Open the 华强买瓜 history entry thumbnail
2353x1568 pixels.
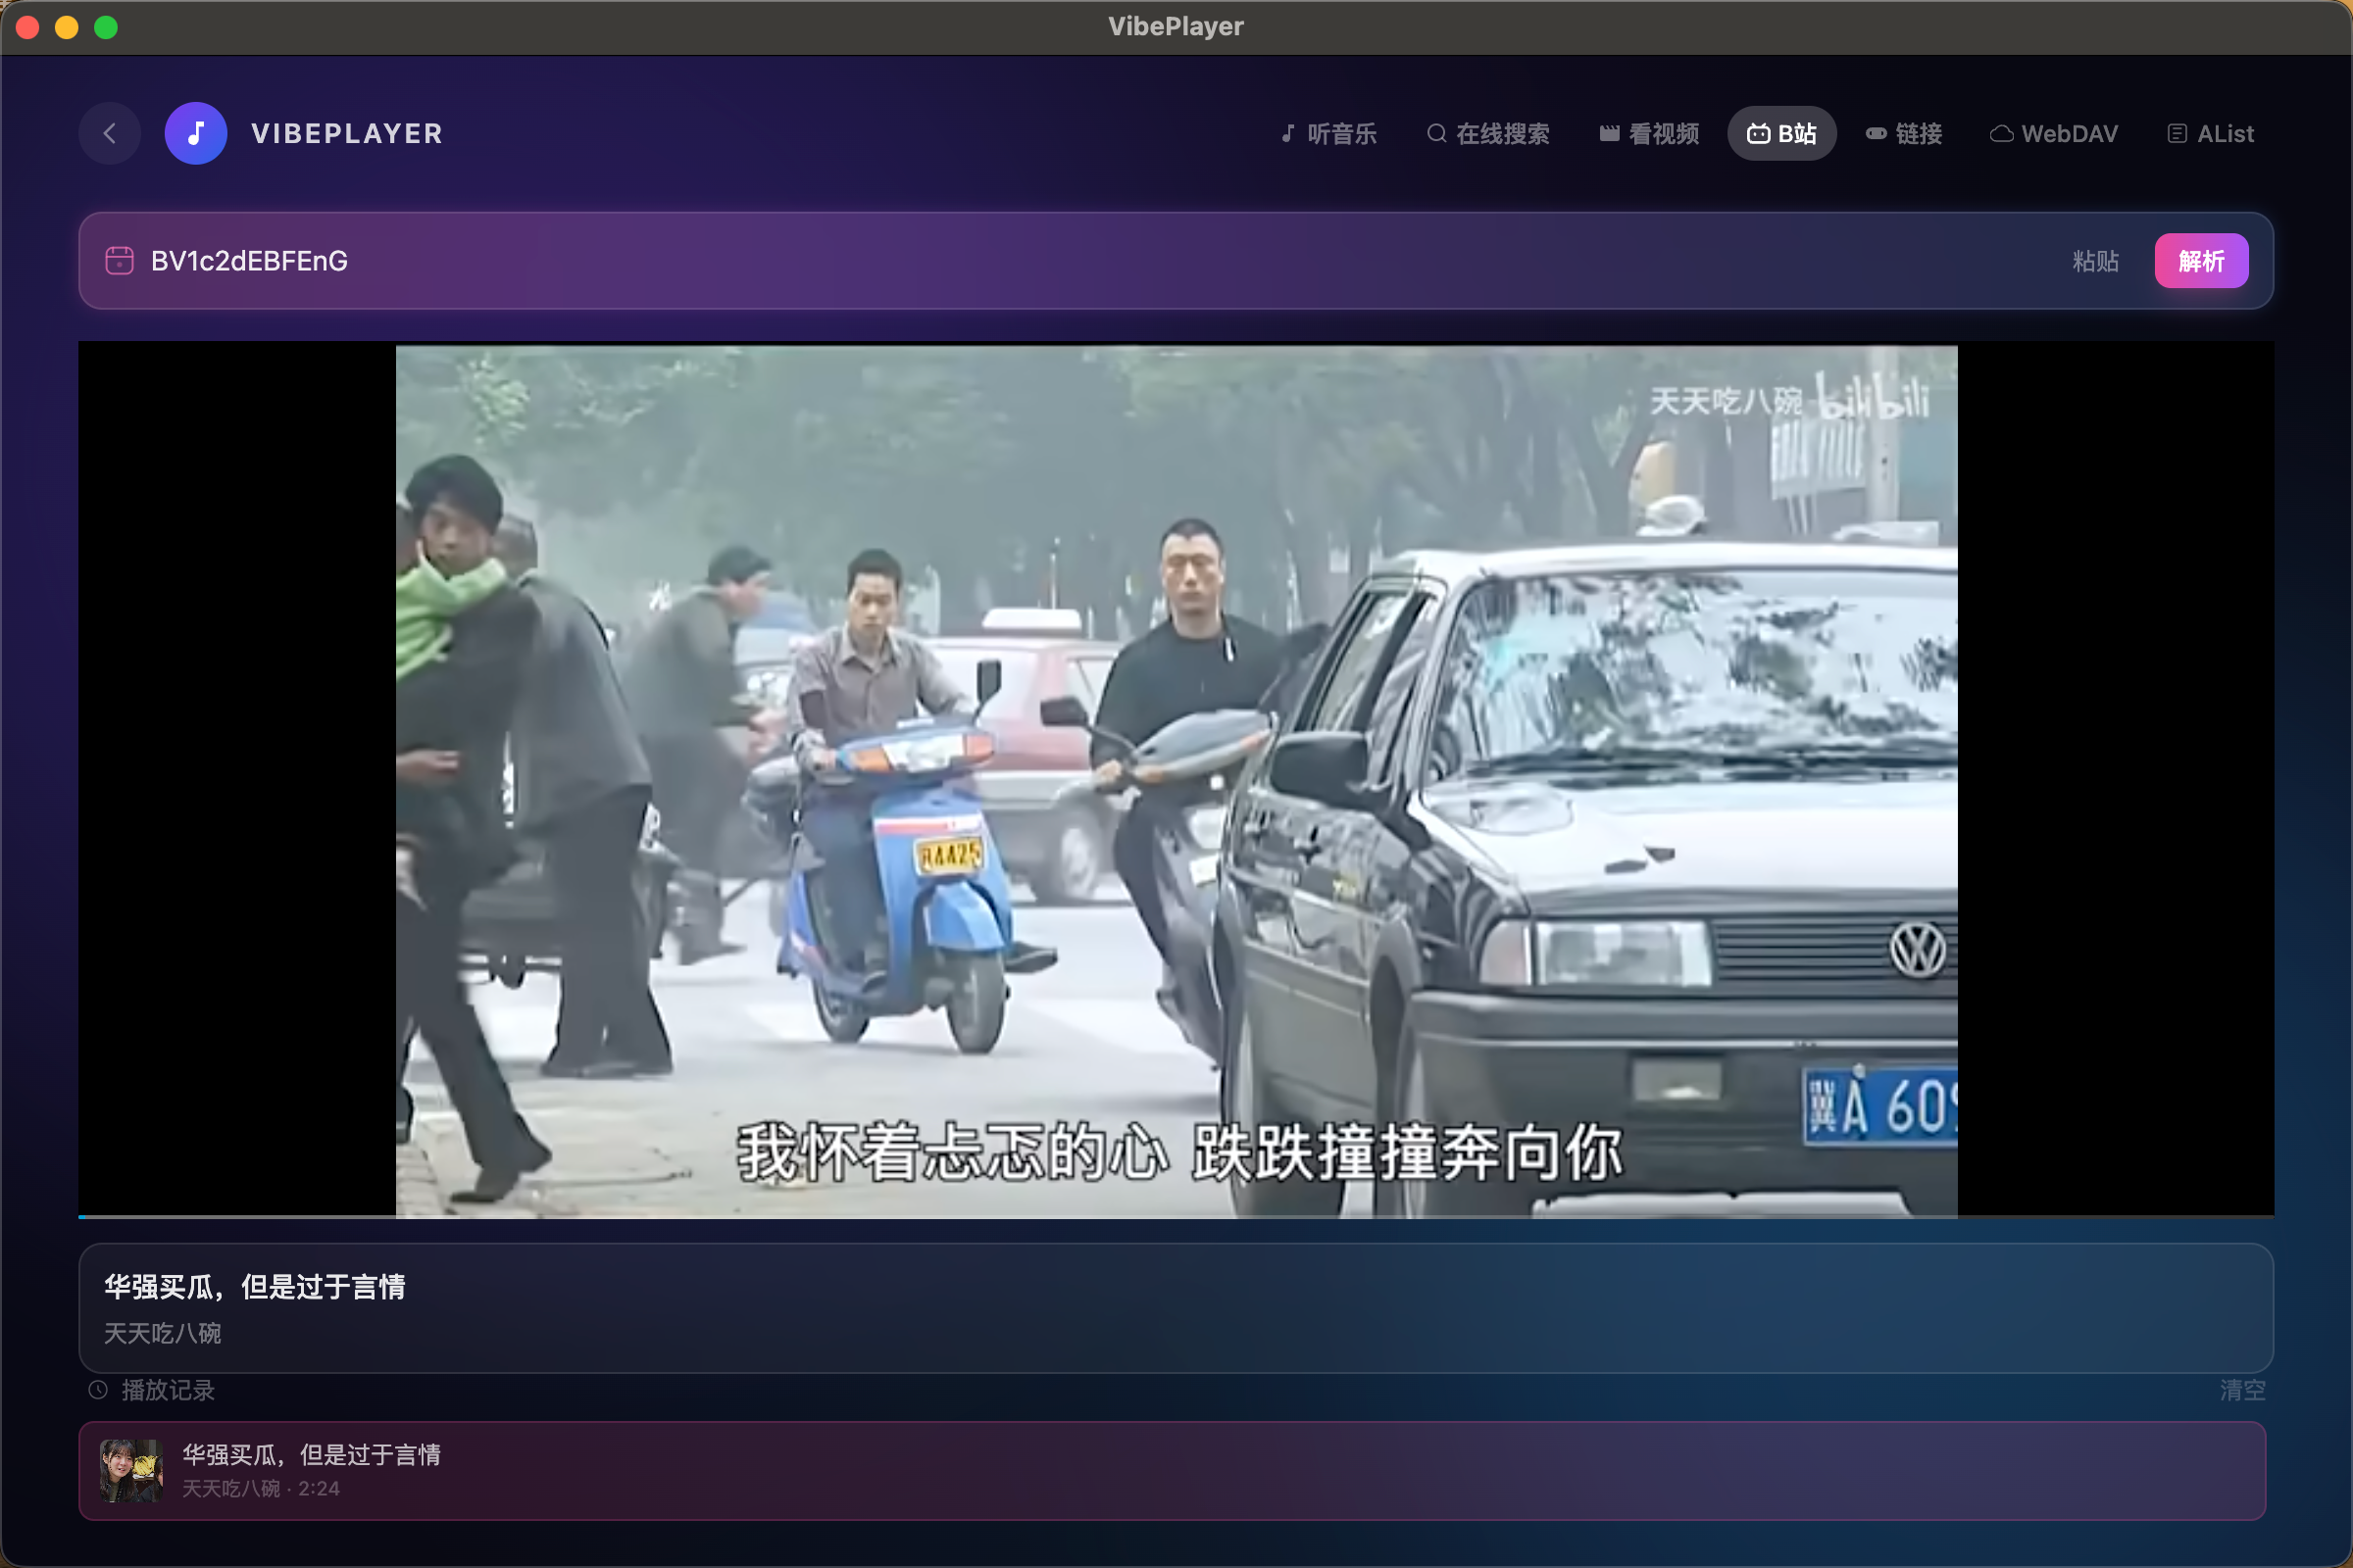(x=131, y=1470)
